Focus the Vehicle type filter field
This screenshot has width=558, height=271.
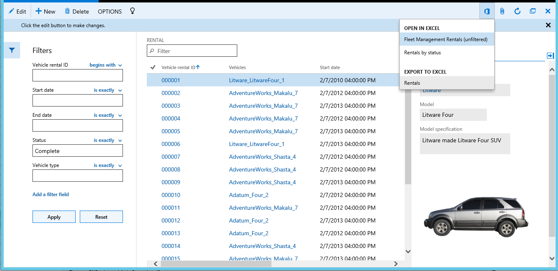click(x=78, y=176)
